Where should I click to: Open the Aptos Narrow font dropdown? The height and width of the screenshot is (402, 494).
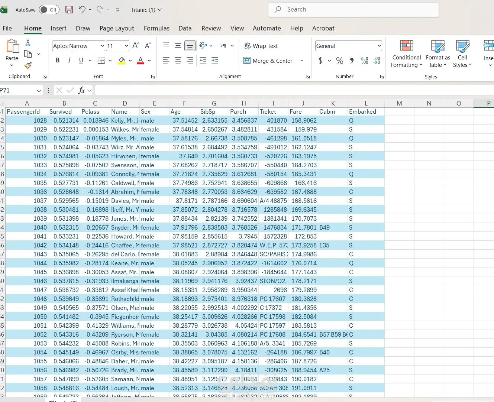102,46
